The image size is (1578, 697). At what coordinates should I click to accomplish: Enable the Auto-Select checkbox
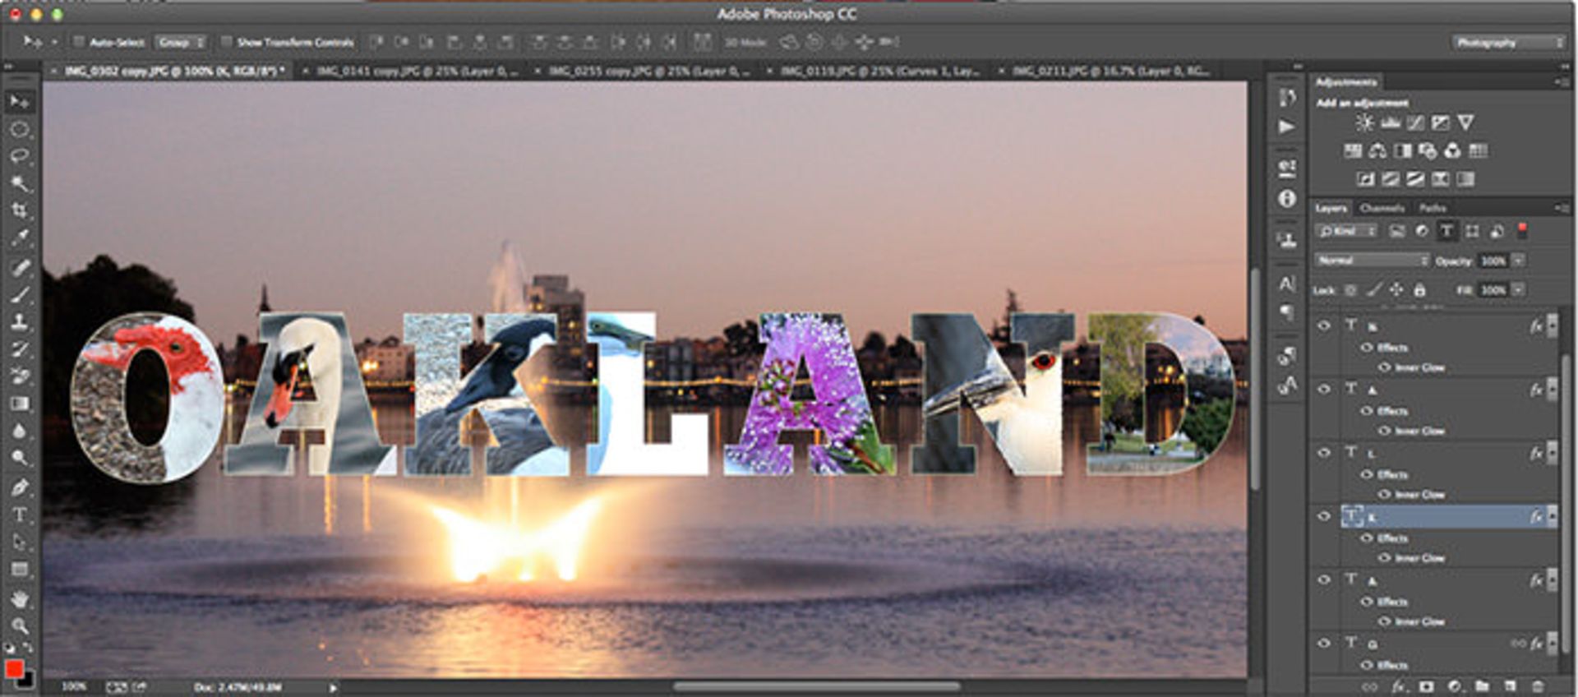[79, 41]
